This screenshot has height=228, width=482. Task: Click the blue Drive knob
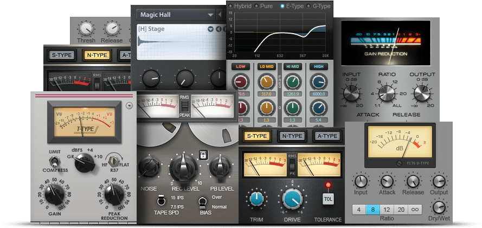pyautogui.click(x=293, y=199)
